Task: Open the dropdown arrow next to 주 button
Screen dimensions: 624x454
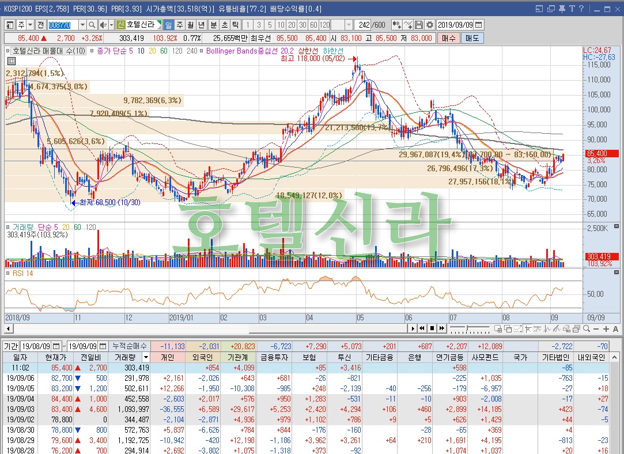Action: click(x=30, y=25)
